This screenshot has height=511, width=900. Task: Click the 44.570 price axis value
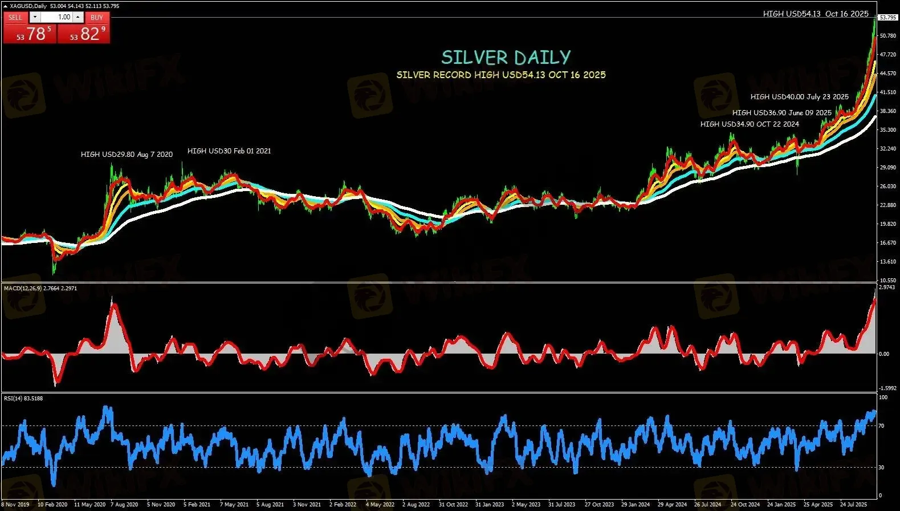[x=887, y=74]
